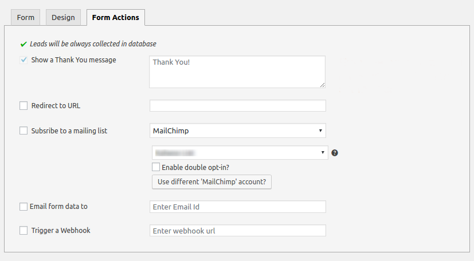Switch to the Form tab

point(26,17)
